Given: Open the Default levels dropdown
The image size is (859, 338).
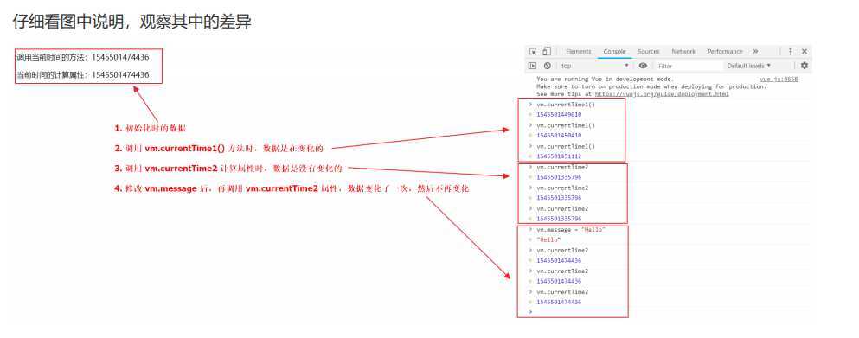Looking at the screenshot, I should pos(749,66).
